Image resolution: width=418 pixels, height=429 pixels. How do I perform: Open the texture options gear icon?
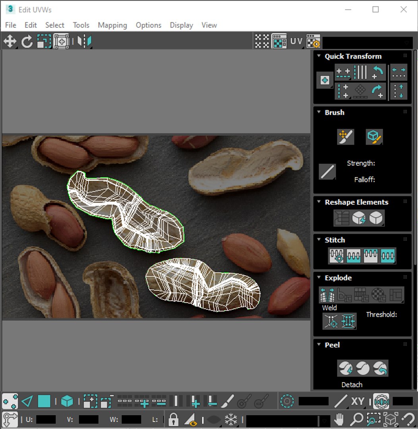(x=313, y=41)
